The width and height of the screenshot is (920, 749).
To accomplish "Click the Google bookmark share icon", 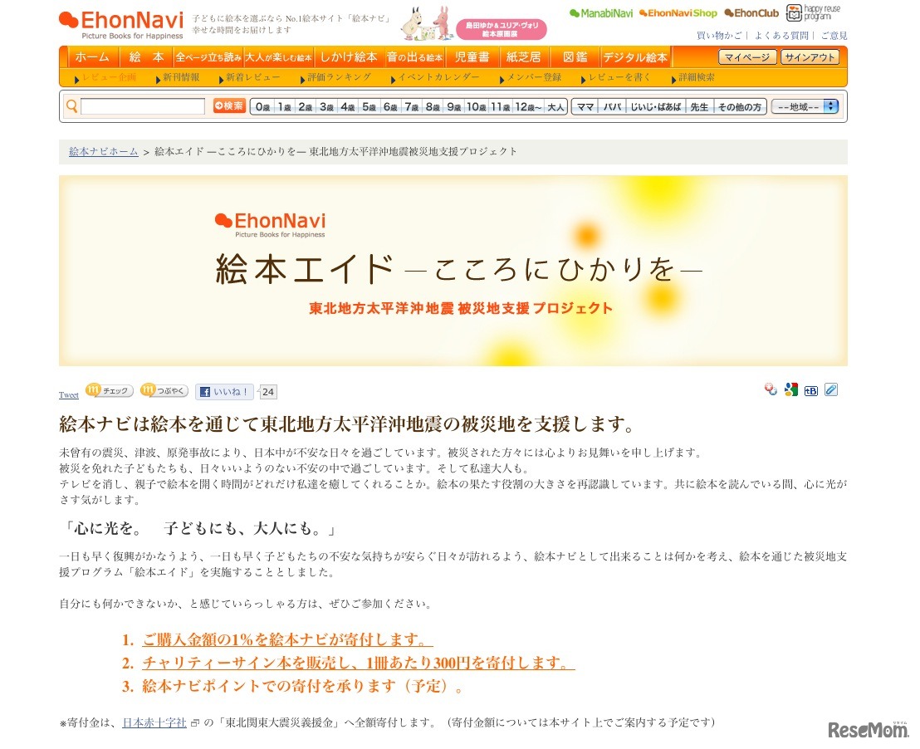I will pyautogui.click(x=791, y=389).
